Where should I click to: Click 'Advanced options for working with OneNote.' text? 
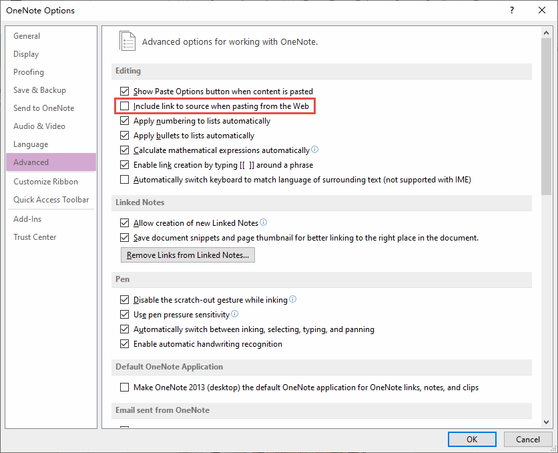point(230,41)
